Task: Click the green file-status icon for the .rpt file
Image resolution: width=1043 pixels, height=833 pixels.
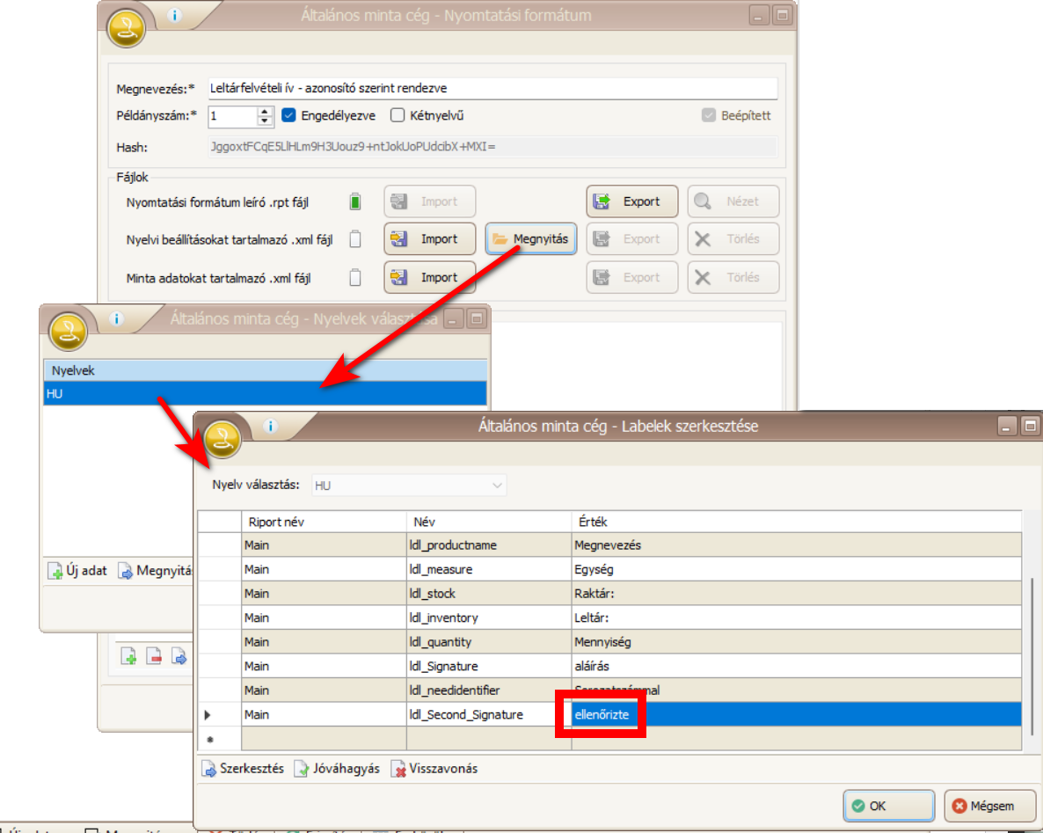Action: pyautogui.click(x=355, y=201)
